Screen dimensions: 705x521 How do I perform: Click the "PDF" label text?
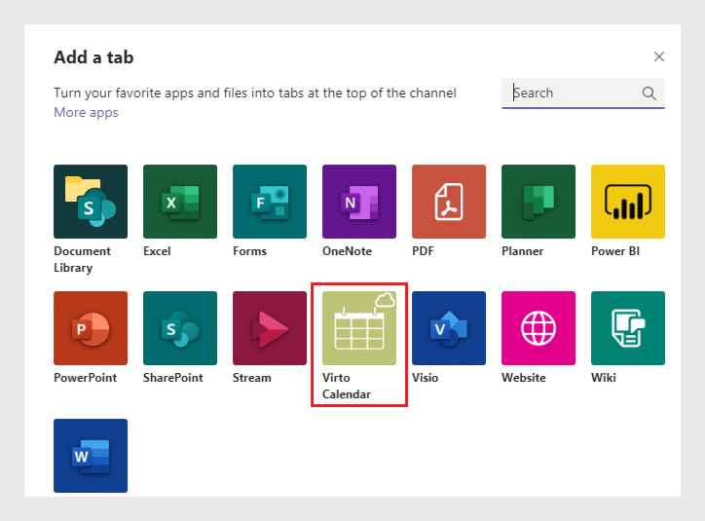click(423, 251)
